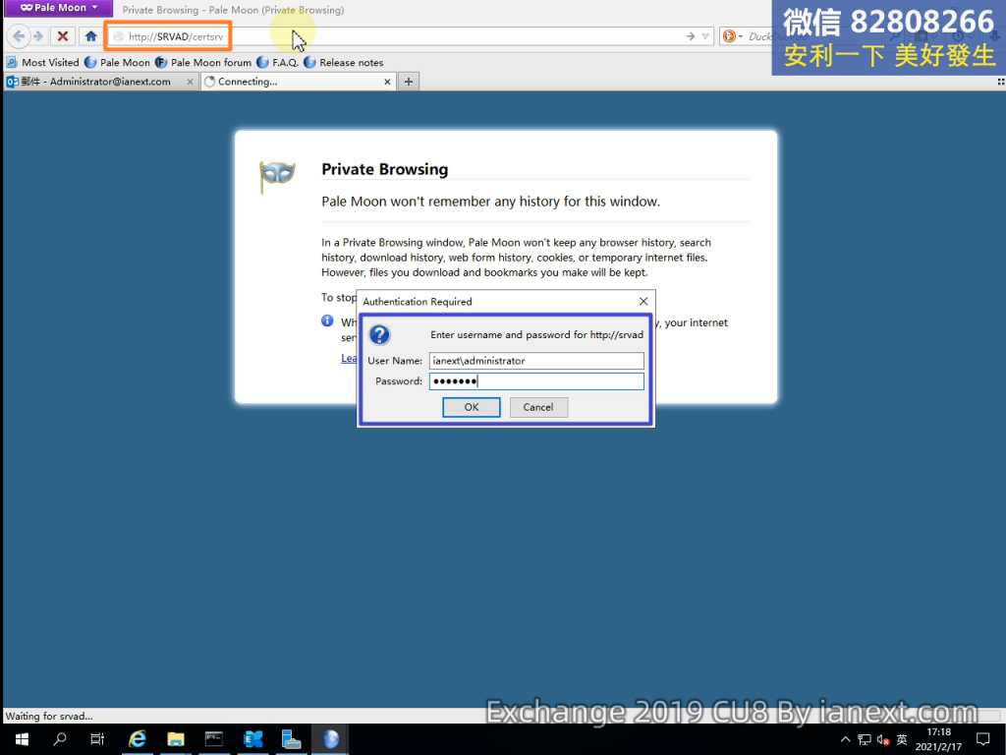Image resolution: width=1006 pixels, height=755 pixels.
Task: Close the Connecting tab
Action: (387, 82)
